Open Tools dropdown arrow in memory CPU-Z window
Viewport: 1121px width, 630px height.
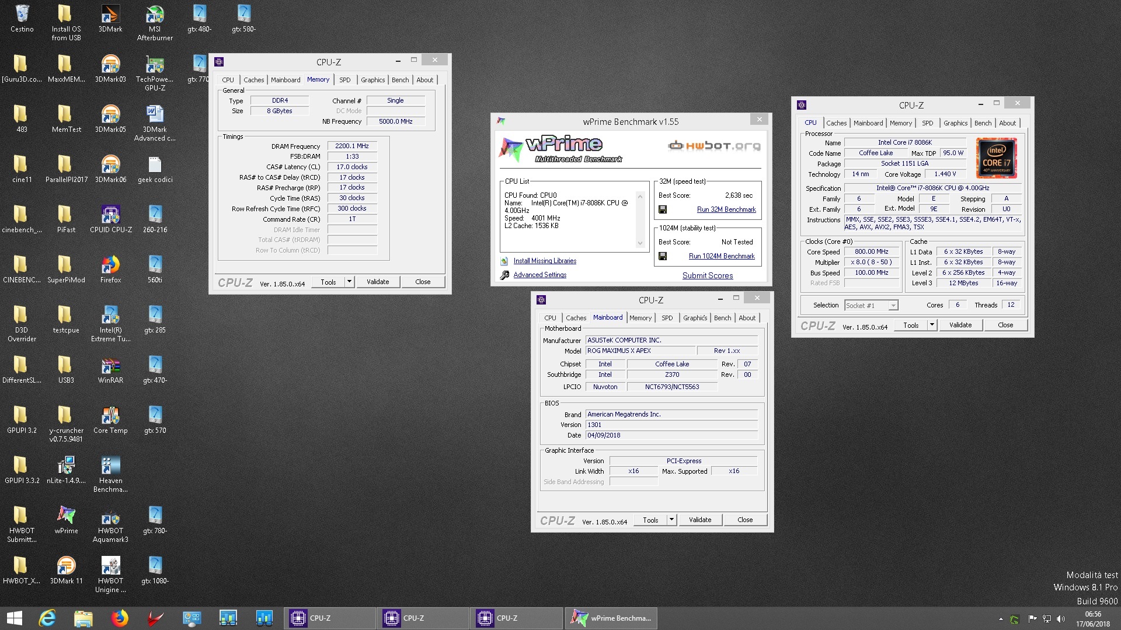349,282
